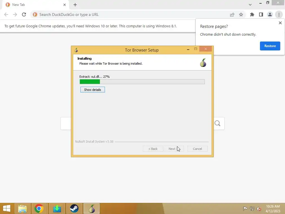
Task: Dismiss the Restore pages popup
Action: 280,23
